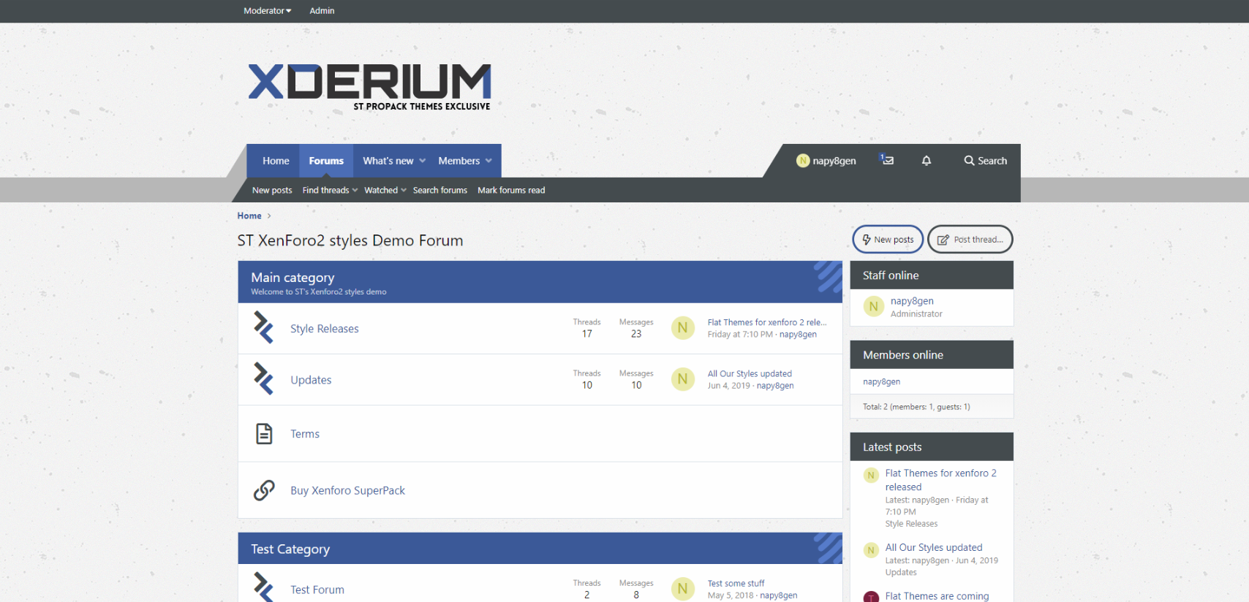Open the Test Forum link
The height and width of the screenshot is (602, 1249).
coord(317,590)
